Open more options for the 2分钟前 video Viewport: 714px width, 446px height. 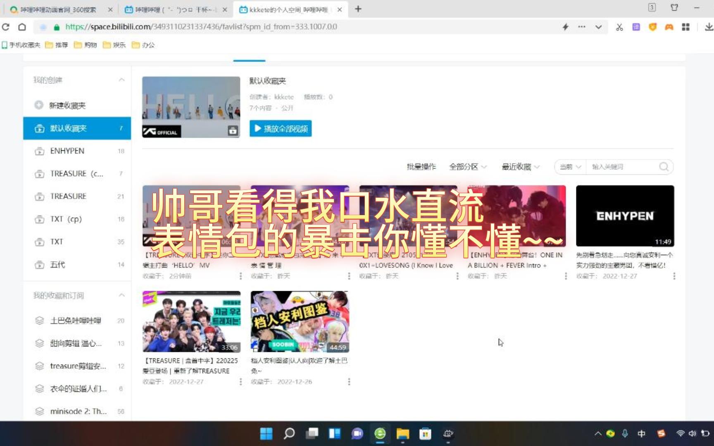240,276
